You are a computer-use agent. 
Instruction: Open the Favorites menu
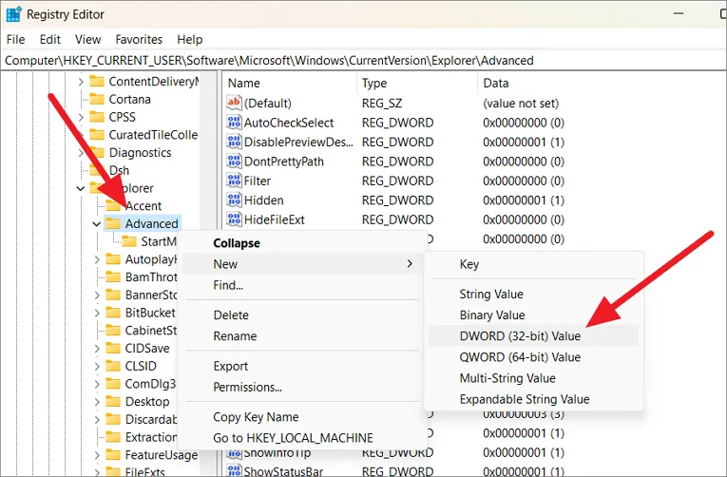pos(139,40)
